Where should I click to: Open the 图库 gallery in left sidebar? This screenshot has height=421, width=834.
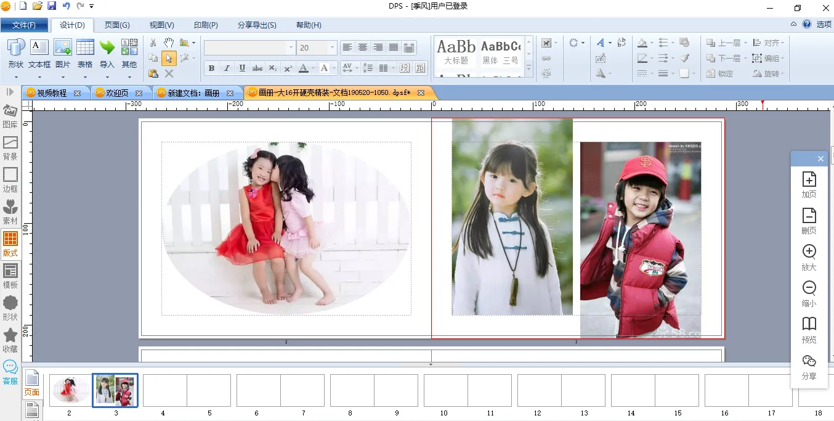10,116
